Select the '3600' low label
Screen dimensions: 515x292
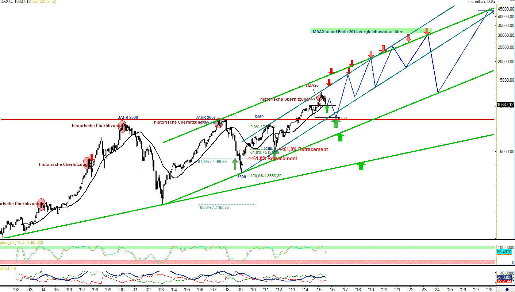click(242, 177)
